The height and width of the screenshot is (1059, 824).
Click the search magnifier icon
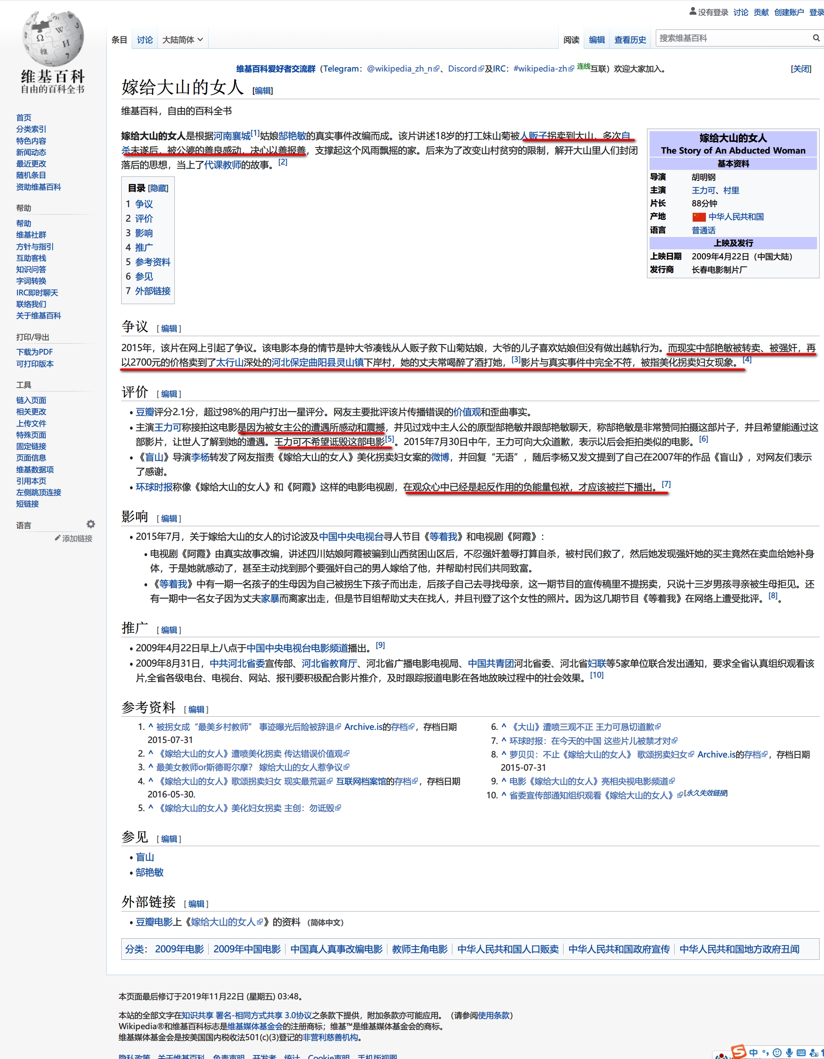(x=816, y=38)
